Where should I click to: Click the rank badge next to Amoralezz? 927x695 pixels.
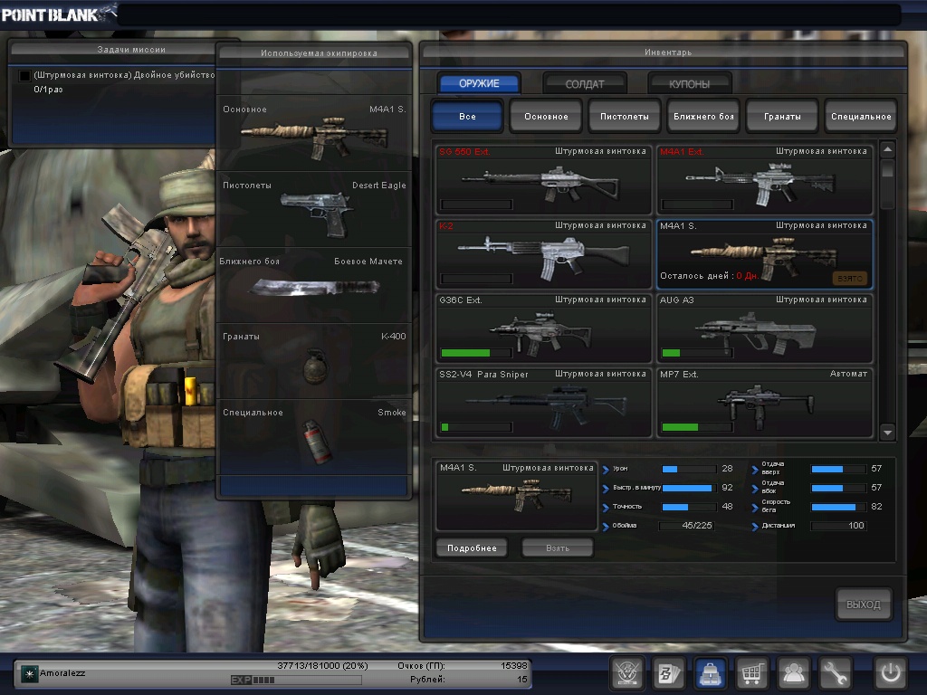click(x=29, y=673)
